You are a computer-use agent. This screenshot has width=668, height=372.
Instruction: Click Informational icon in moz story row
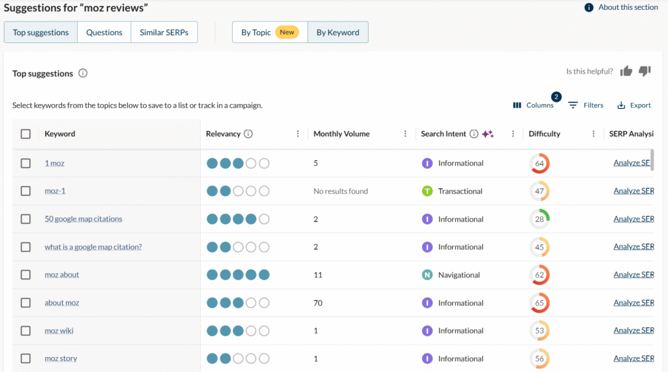(427, 358)
